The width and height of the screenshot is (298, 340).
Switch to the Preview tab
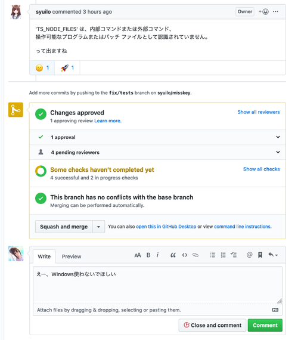[72, 256]
